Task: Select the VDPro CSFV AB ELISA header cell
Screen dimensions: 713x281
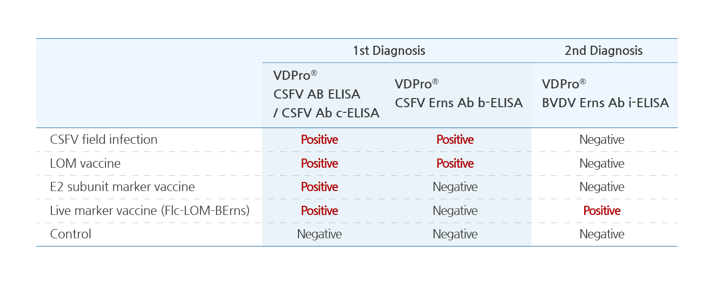Action: coord(326,95)
